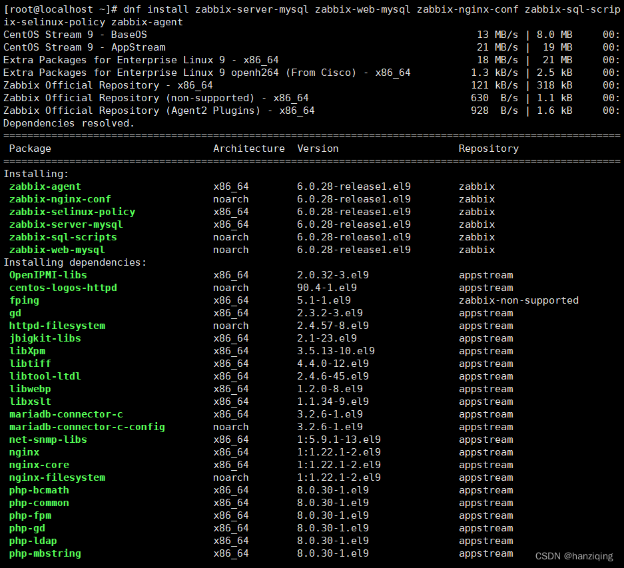Select the 1.3 kB/s download speed
Viewport: 624px width, 568px height.
495,73
